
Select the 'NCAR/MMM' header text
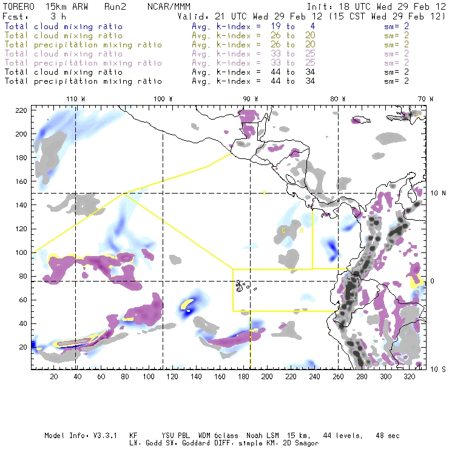click(169, 7)
